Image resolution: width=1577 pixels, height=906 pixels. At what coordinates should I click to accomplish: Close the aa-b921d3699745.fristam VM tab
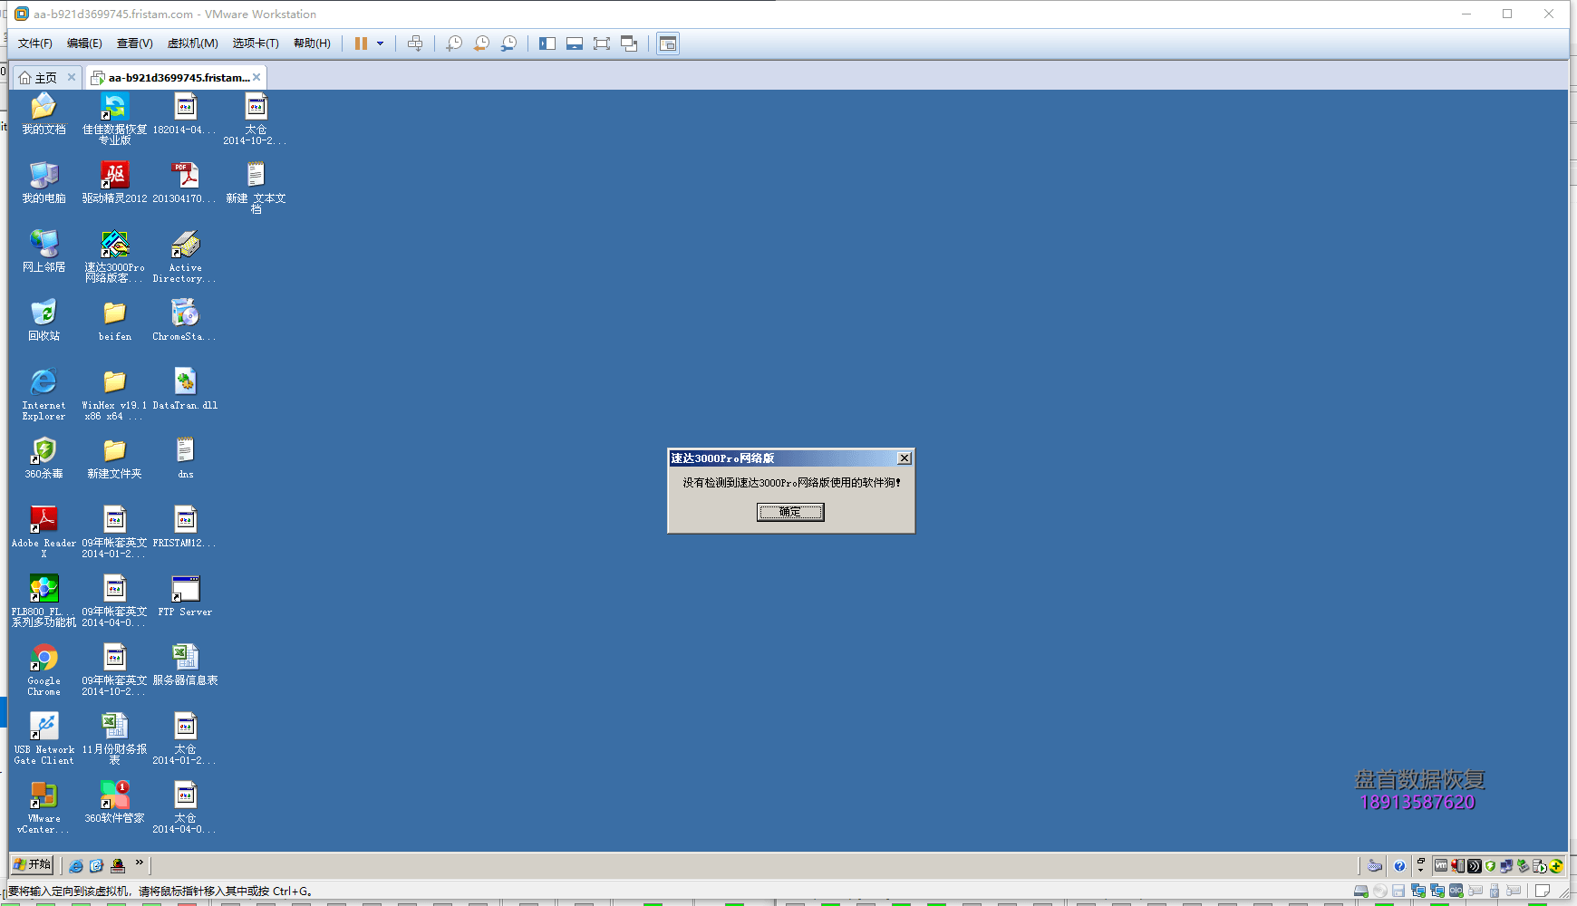(256, 77)
